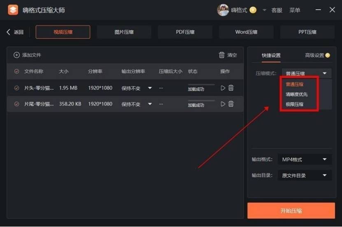Click the 压缩后大小 column header
342x227 pixels.
170,71
